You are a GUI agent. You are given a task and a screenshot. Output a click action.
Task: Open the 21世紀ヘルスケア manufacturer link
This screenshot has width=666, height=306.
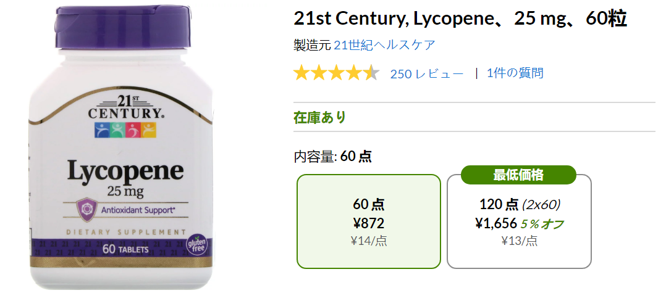(x=384, y=45)
